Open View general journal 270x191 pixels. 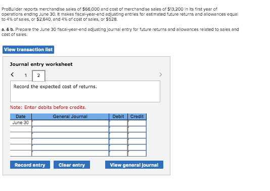pos(134,165)
